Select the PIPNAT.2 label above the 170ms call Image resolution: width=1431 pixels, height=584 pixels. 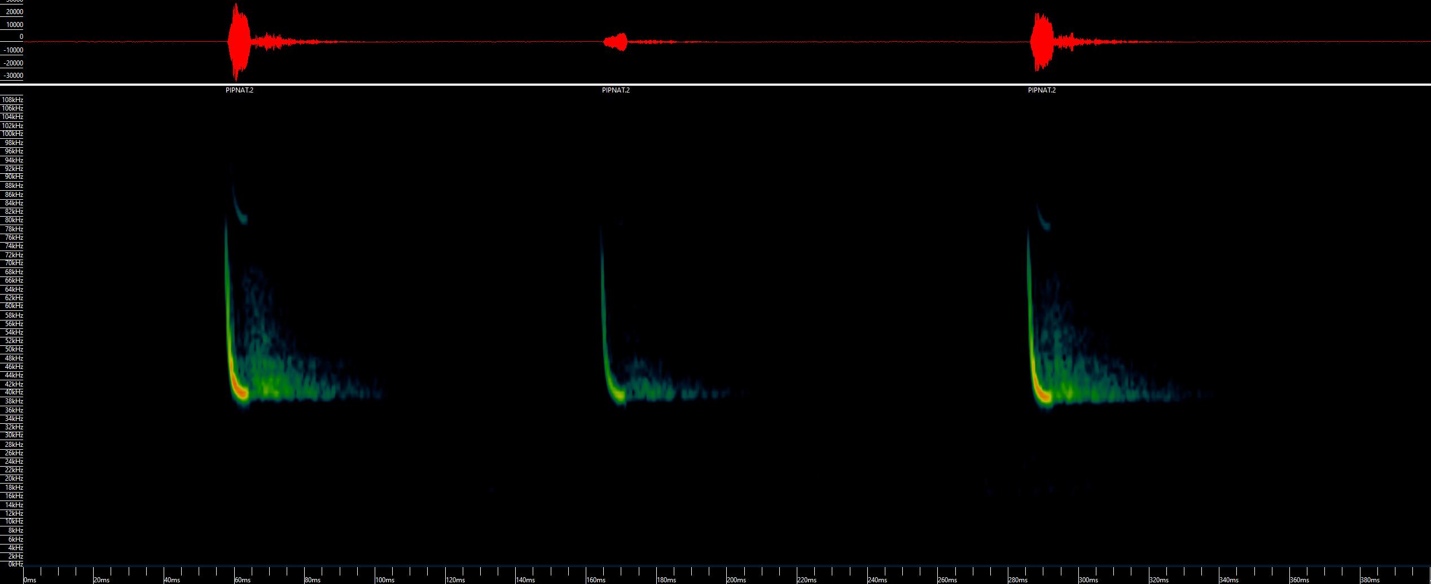616,90
